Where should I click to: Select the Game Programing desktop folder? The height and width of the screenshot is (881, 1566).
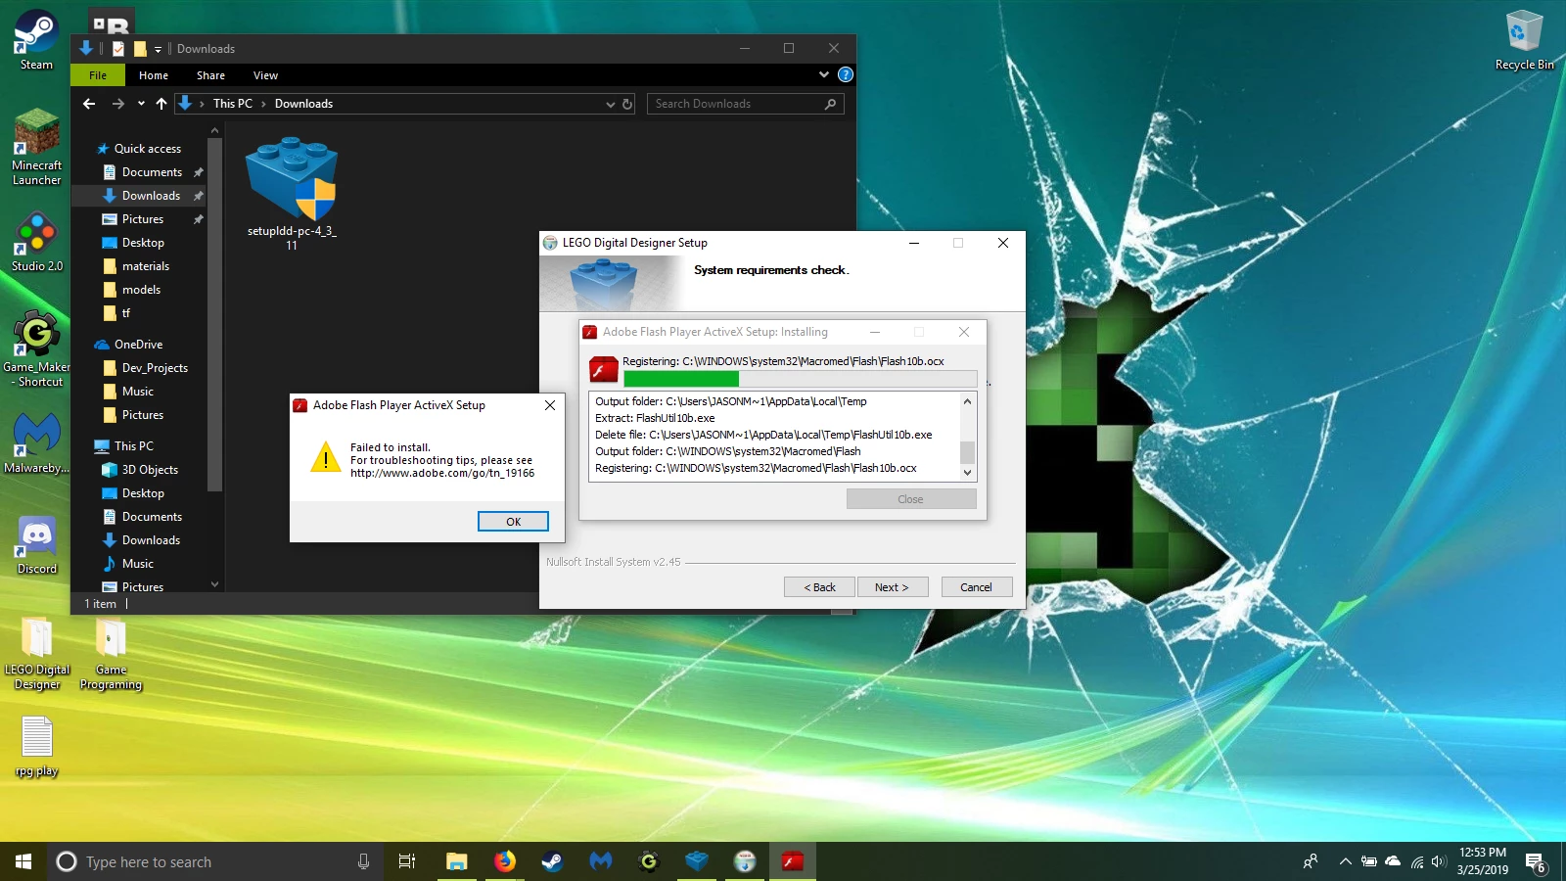[x=111, y=653]
